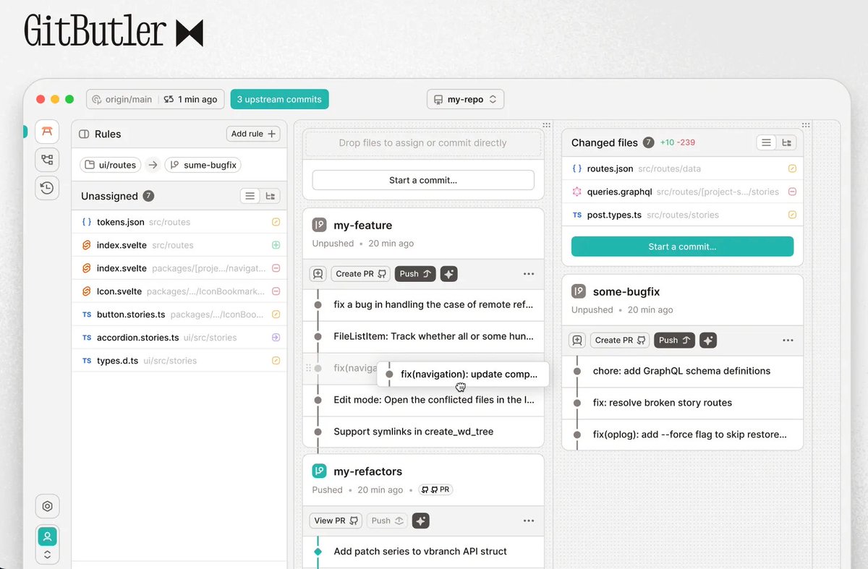Click disabled Push button in my-refactors
The image size is (868, 569).
[387, 521]
